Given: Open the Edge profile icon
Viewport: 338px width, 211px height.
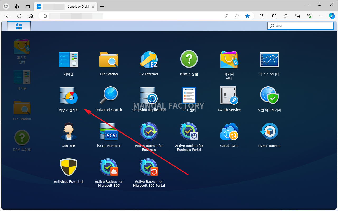Looking at the screenshot, I should pyautogui.click(x=6, y=7).
